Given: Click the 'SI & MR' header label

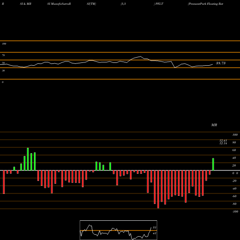Looking at the screenshot, I should coord(25,4).
